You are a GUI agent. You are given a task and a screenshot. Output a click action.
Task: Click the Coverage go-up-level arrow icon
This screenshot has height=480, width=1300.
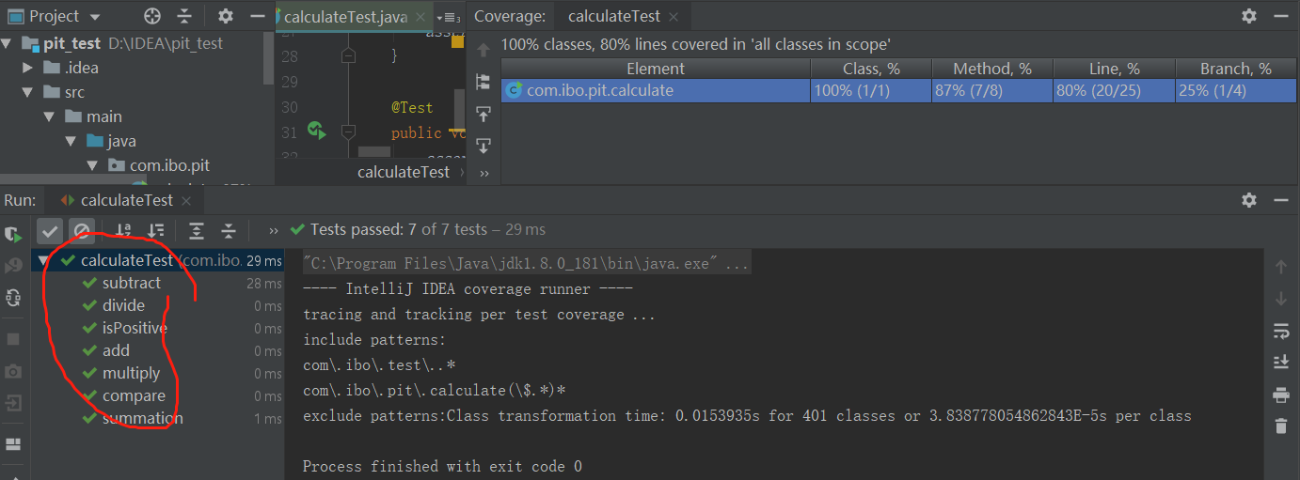click(484, 50)
